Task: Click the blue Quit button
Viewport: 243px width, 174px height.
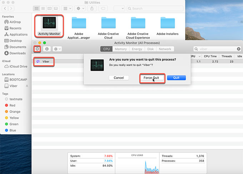Action: 177,78
